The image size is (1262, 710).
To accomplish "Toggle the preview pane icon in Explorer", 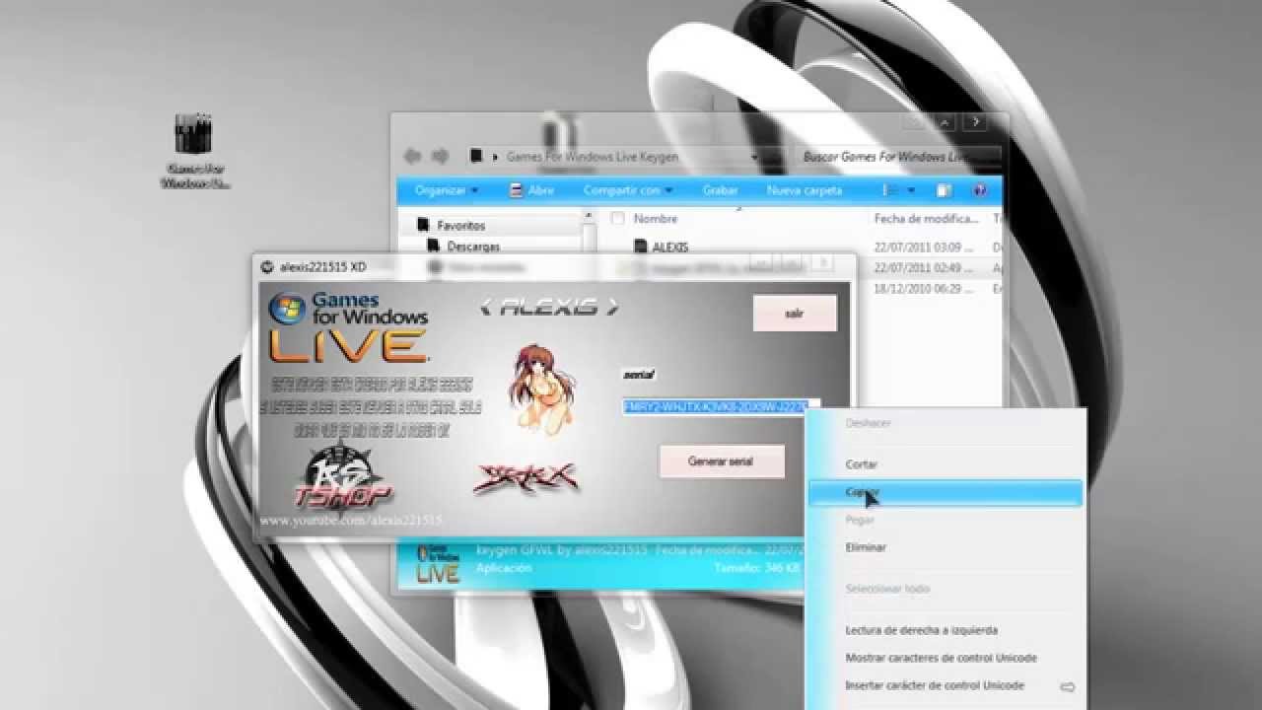I will 944,190.
